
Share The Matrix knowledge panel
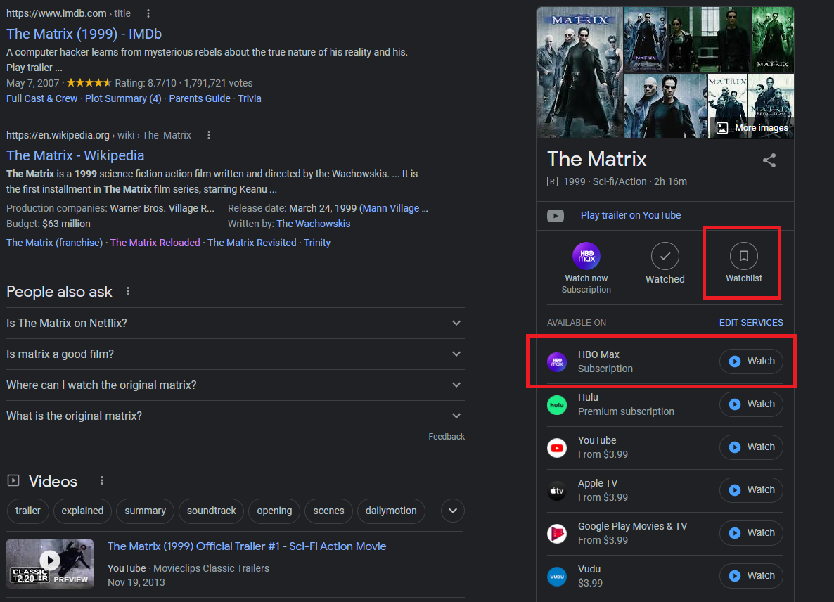click(x=769, y=160)
